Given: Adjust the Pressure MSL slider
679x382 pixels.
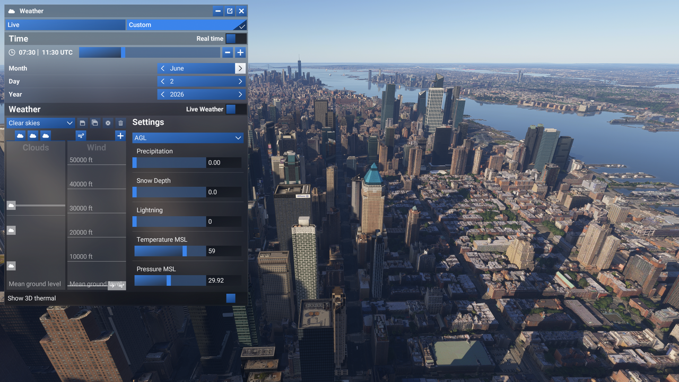Looking at the screenshot, I should (169, 281).
